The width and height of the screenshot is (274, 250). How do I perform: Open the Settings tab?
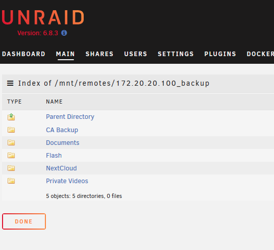(x=176, y=54)
